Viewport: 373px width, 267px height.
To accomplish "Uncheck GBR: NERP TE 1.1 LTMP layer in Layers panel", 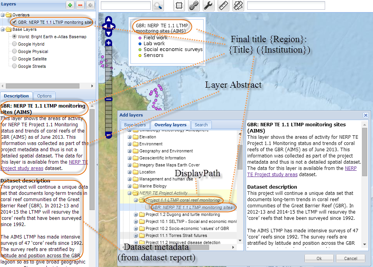I will [x=14, y=22].
